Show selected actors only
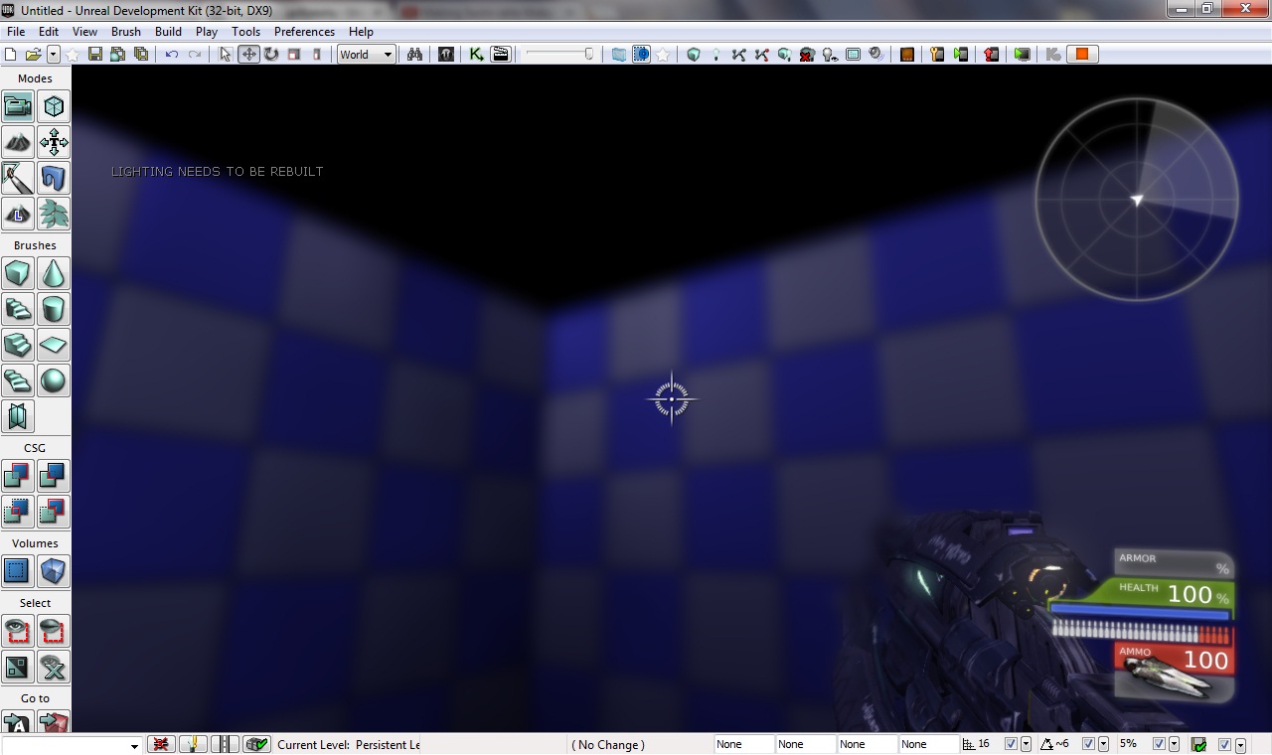 [x=18, y=631]
